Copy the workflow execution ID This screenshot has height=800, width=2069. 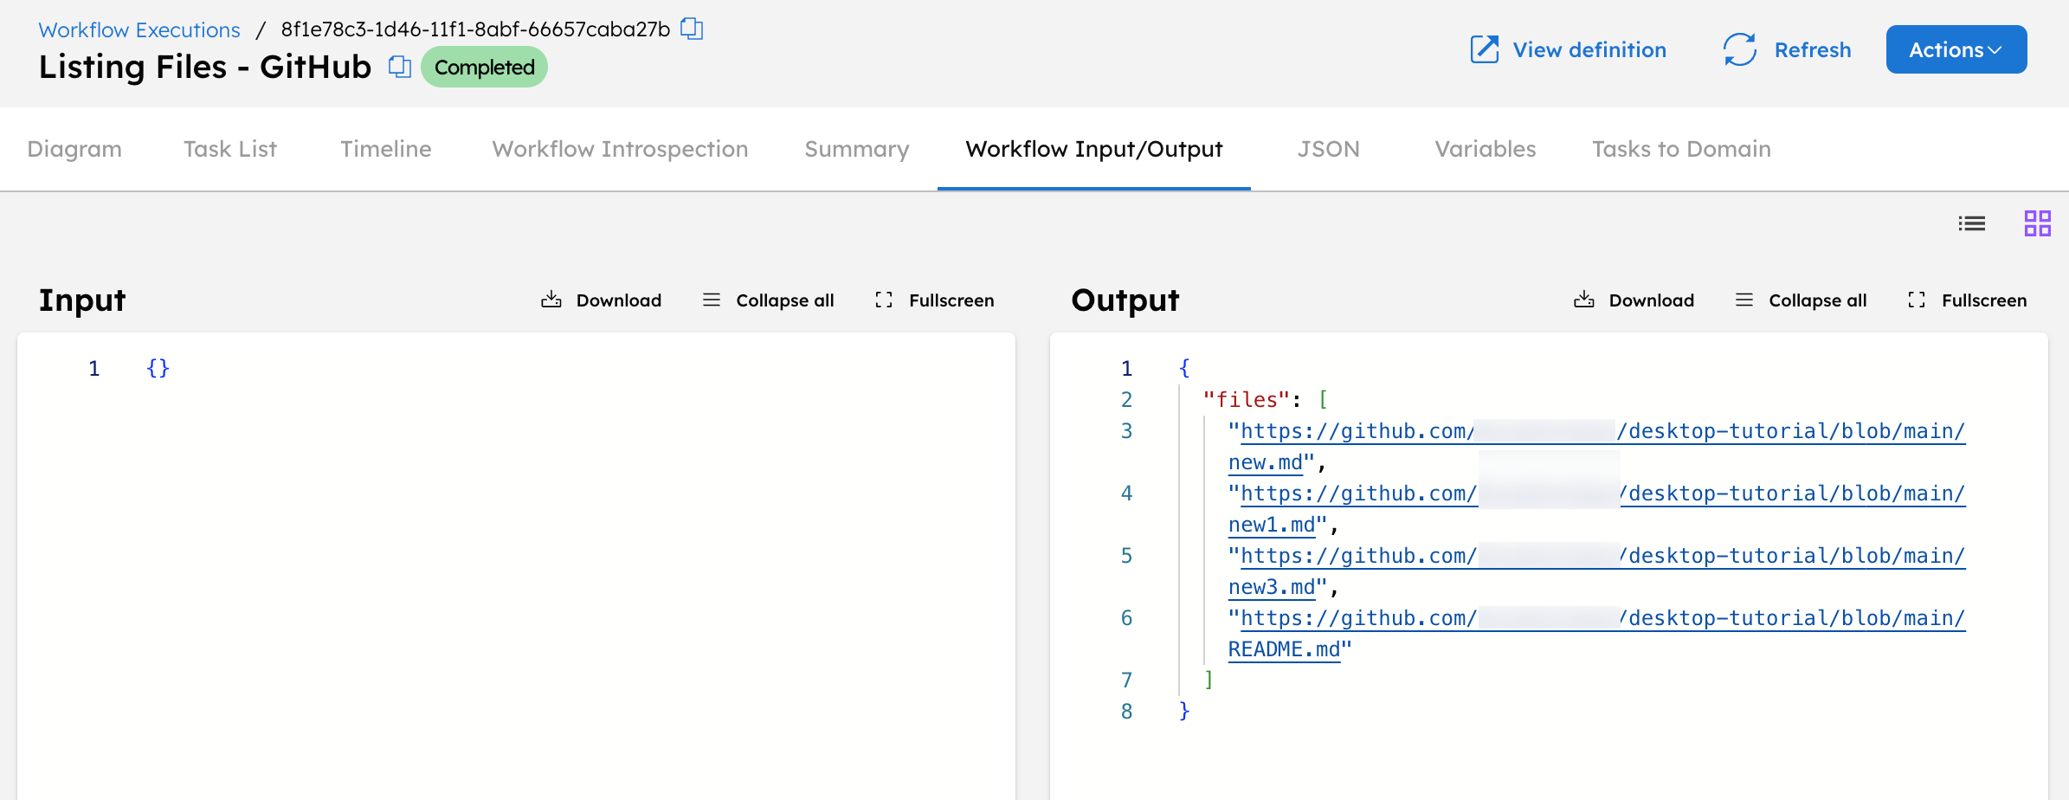690,29
